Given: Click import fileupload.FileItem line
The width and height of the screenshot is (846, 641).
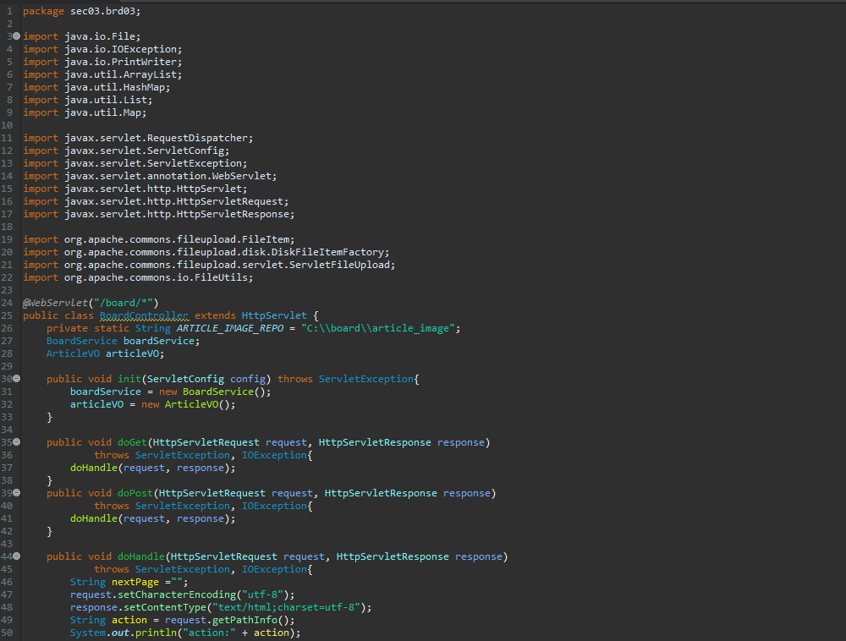Looking at the screenshot, I should [159, 239].
